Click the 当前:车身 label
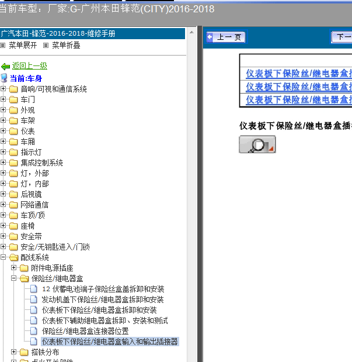352x362 pixels. click(26, 78)
